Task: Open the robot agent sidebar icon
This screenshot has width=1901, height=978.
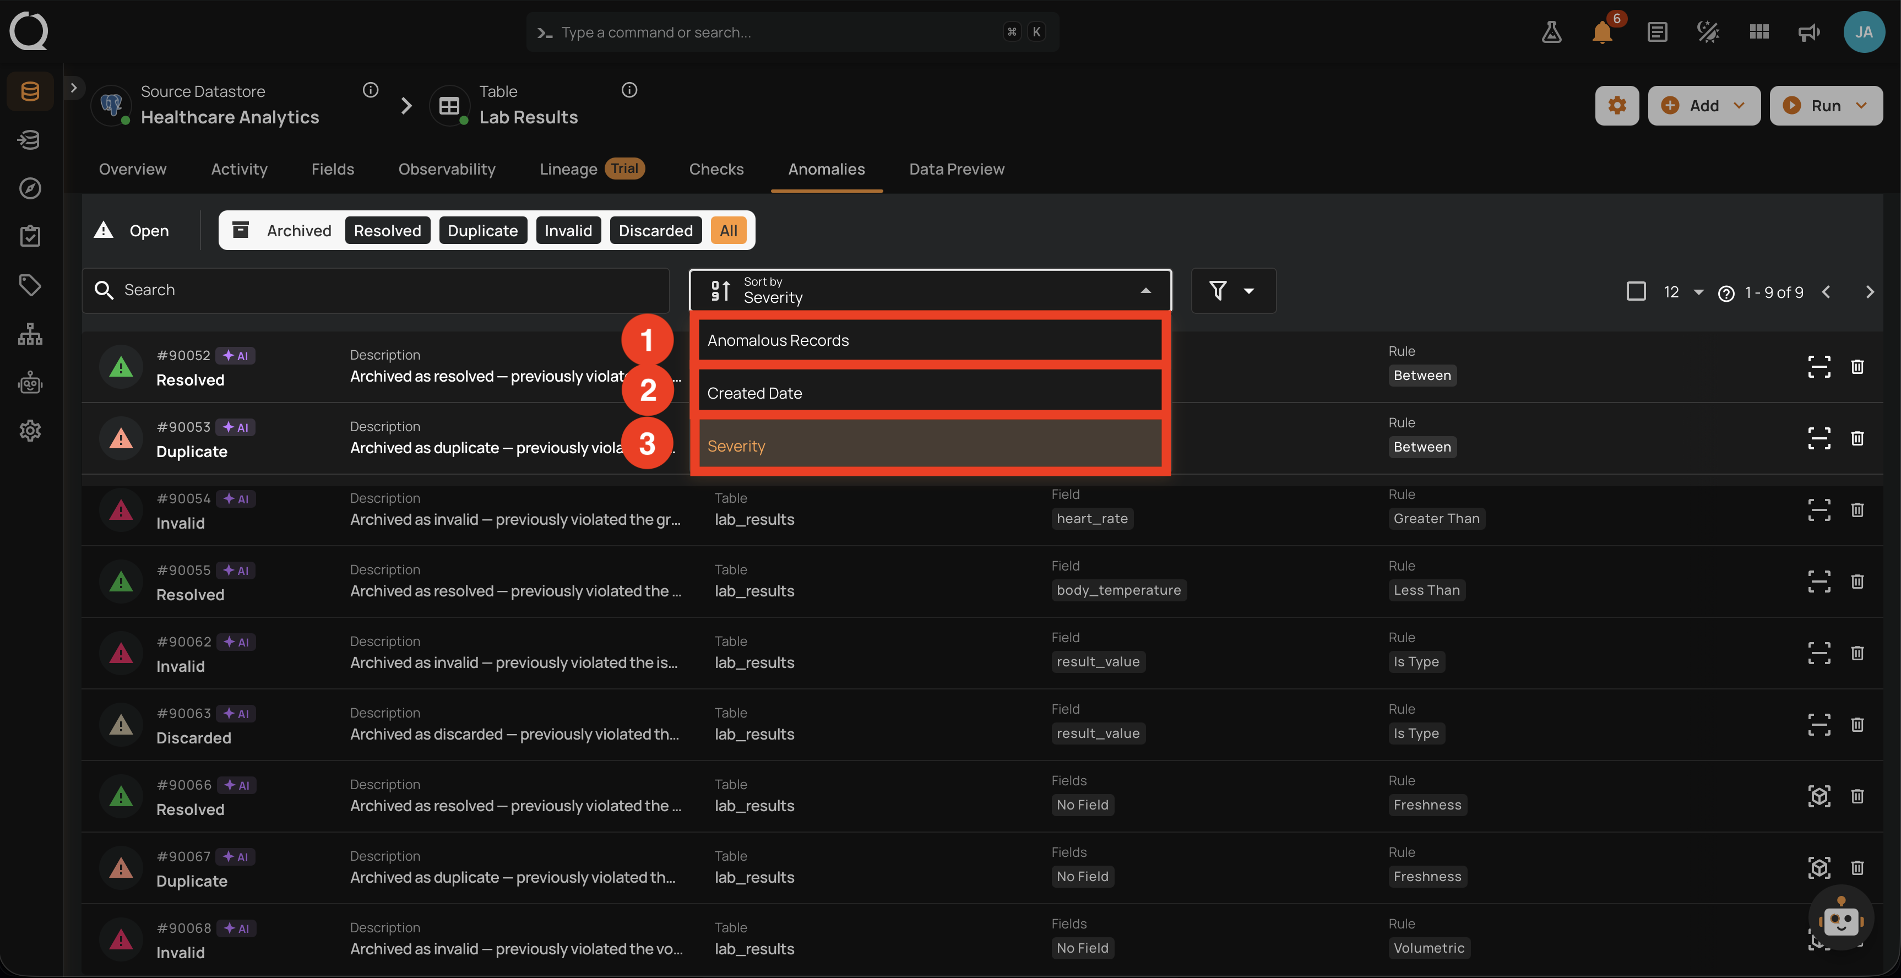Action: pos(30,382)
